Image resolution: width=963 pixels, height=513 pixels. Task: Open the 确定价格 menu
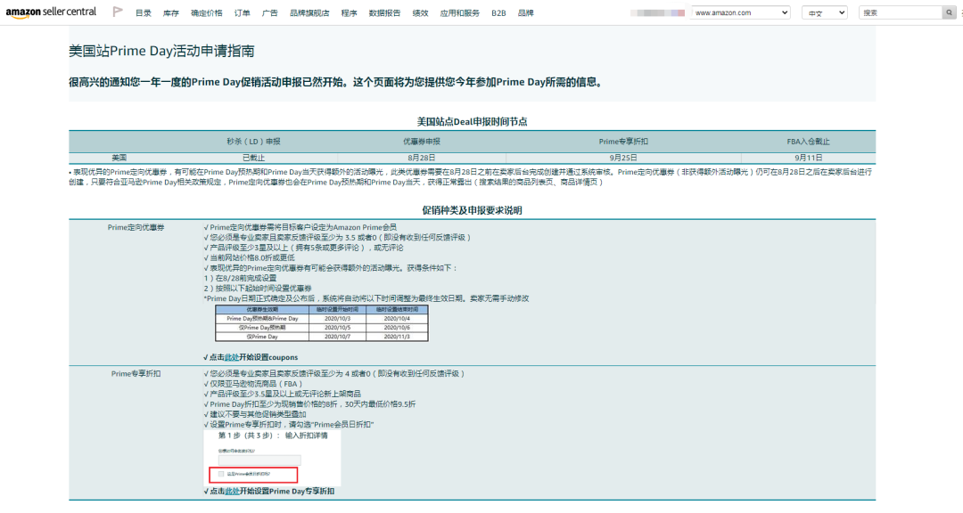pos(207,12)
